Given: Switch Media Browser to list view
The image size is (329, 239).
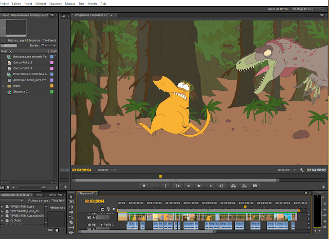Looking at the screenshot, I should pyautogui.click(x=50, y=230).
